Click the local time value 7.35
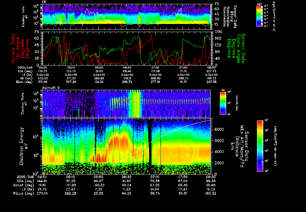The image size is (306, 212). click(x=98, y=189)
